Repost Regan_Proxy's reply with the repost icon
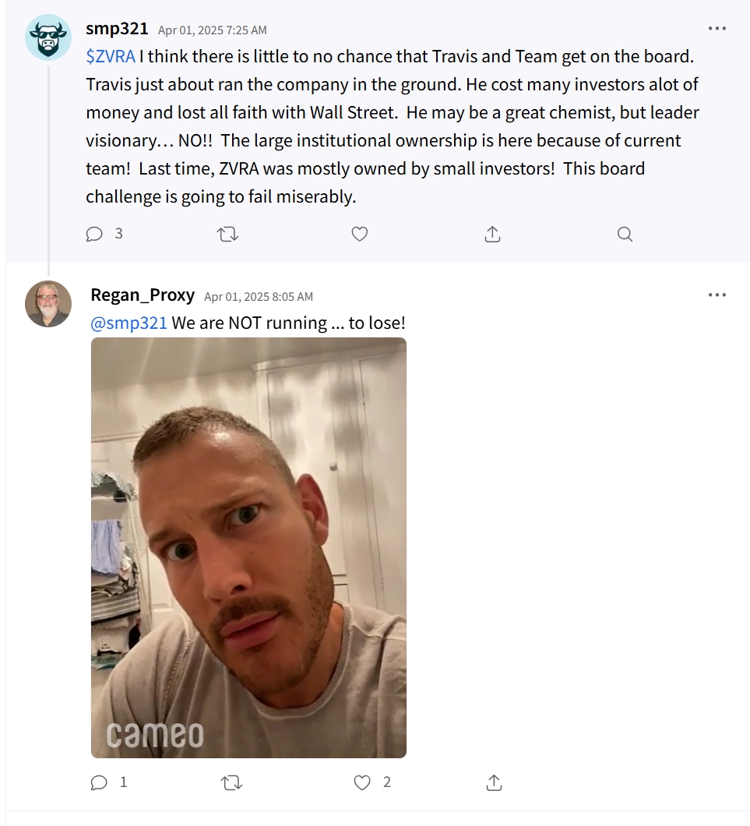The height and width of the screenshot is (826, 750). 231,782
